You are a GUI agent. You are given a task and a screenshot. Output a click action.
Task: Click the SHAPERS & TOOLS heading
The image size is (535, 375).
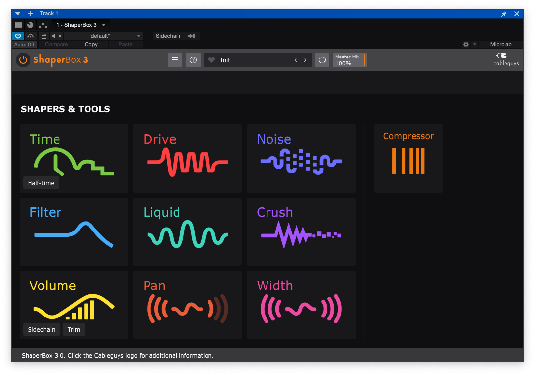click(x=65, y=109)
